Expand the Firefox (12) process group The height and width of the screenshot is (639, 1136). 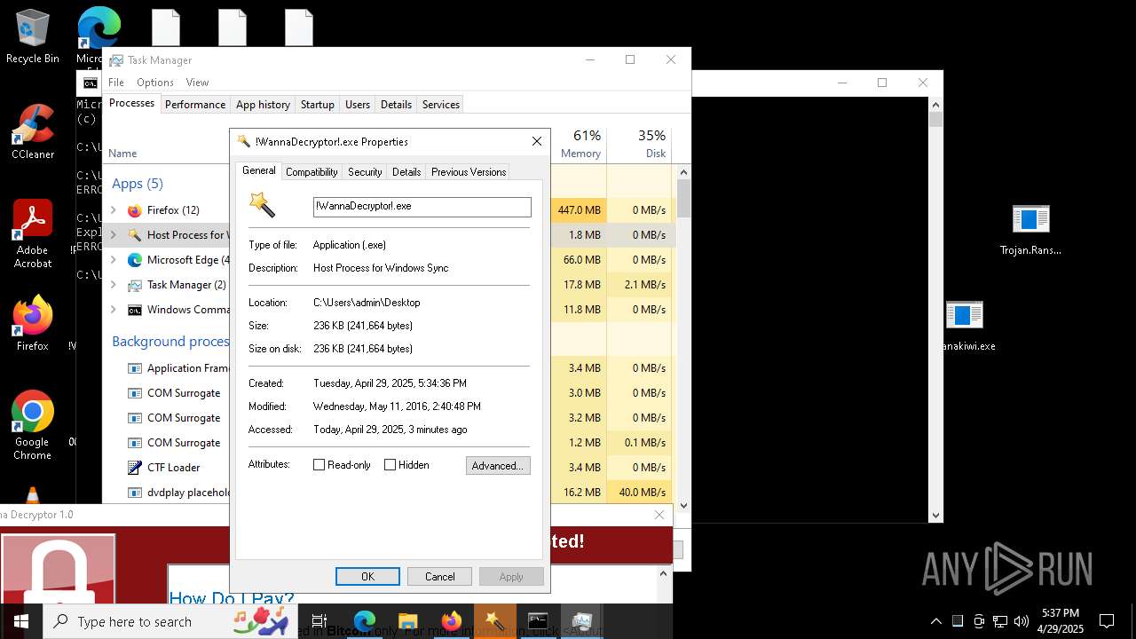[x=113, y=210]
